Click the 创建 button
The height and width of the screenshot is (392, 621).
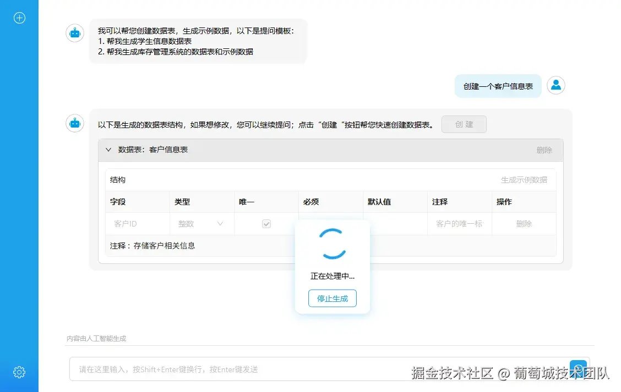pyautogui.click(x=464, y=124)
